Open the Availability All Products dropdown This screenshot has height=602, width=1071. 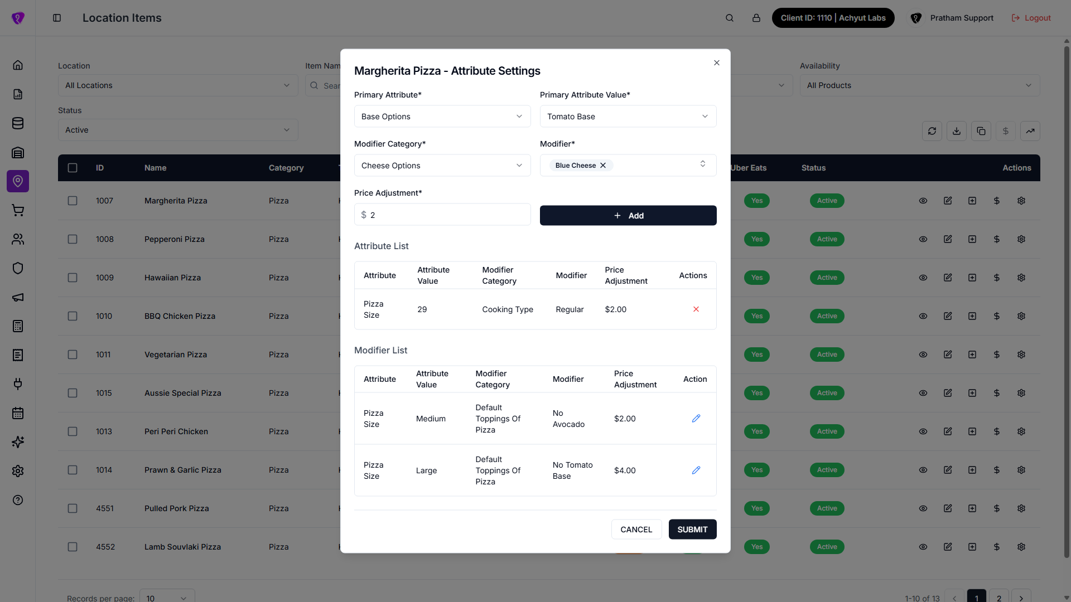pos(920,85)
